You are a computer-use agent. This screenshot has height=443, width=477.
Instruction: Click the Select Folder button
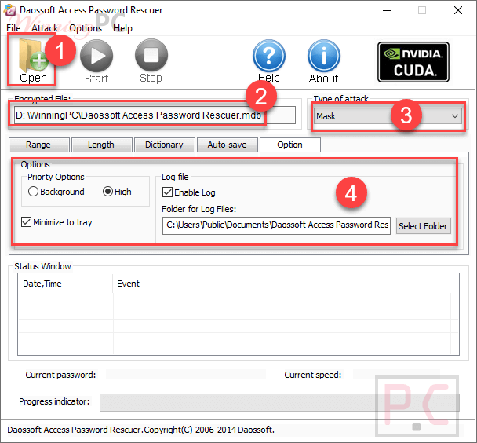(x=423, y=226)
